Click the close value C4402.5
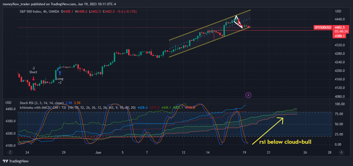353x166 pixels. coord(109,12)
